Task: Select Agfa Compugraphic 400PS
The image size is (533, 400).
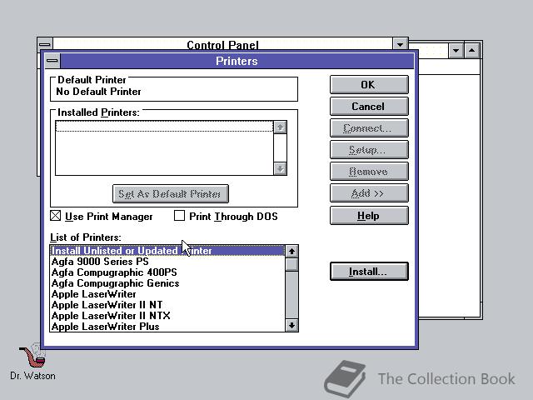Action: 167,272
